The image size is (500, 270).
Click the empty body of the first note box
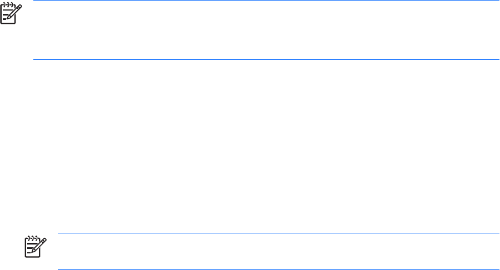267,30
